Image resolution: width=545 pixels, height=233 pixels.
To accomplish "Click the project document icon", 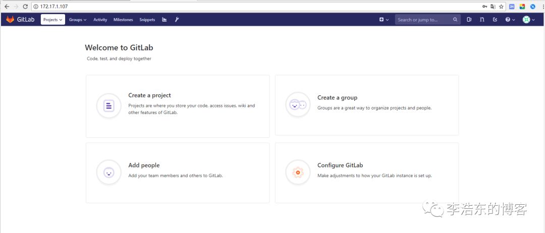I will click(x=109, y=106).
